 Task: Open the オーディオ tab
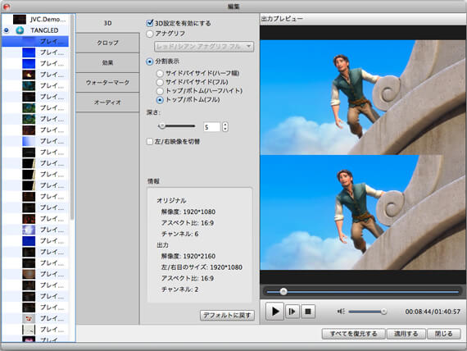(x=107, y=103)
